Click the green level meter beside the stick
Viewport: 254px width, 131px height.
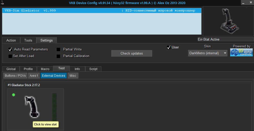click(55, 107)
